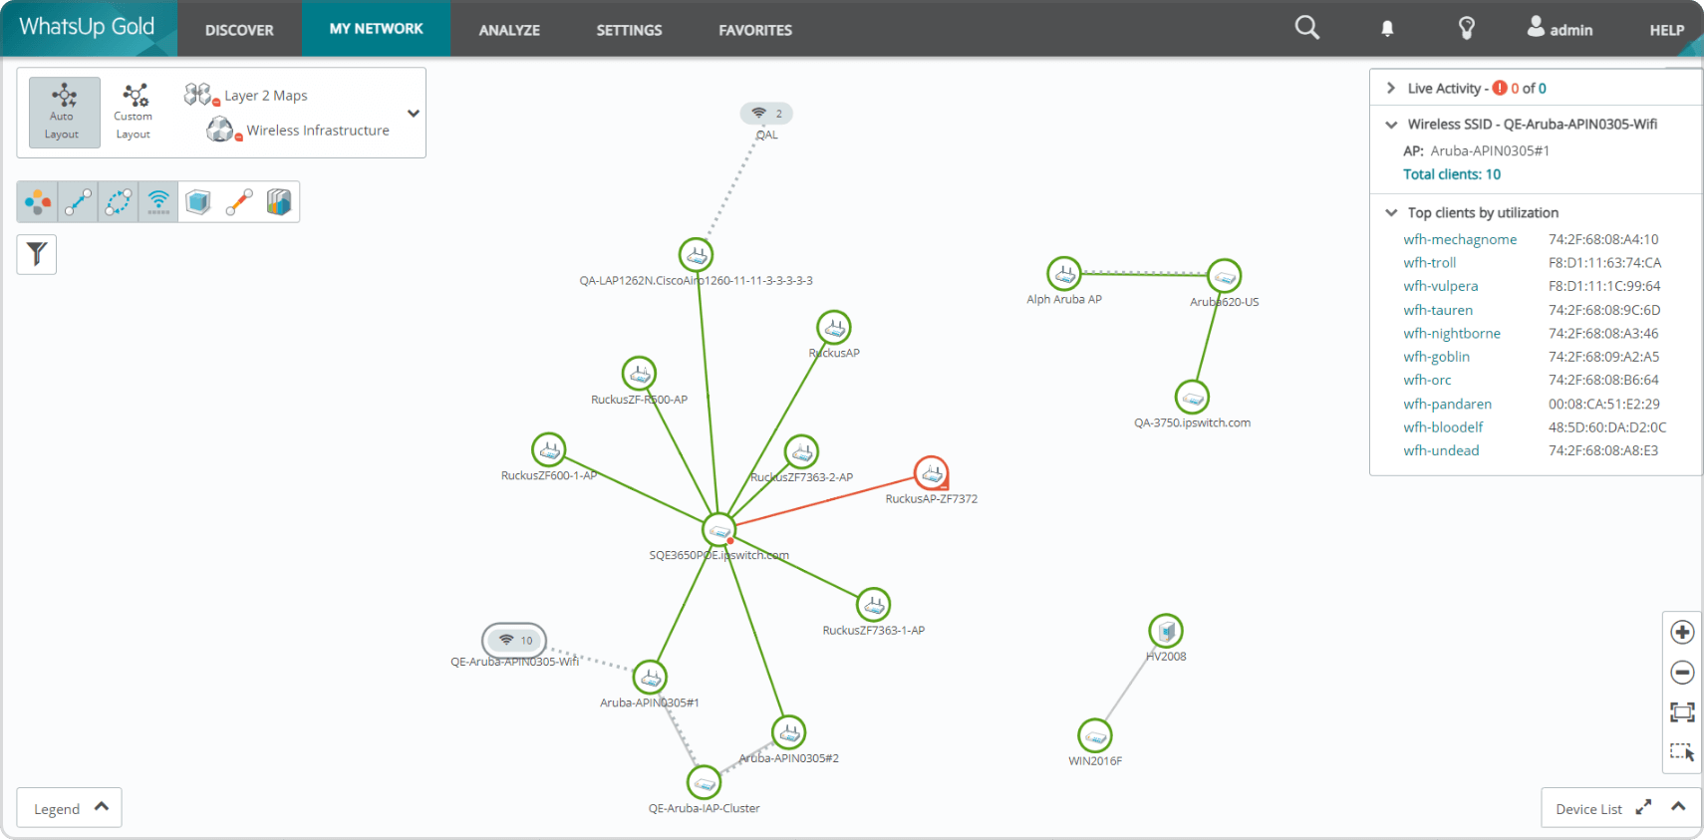This screenshot has height=840, width=1704.
Task: Open the ANALYZE menu
Action: point(509,30)
